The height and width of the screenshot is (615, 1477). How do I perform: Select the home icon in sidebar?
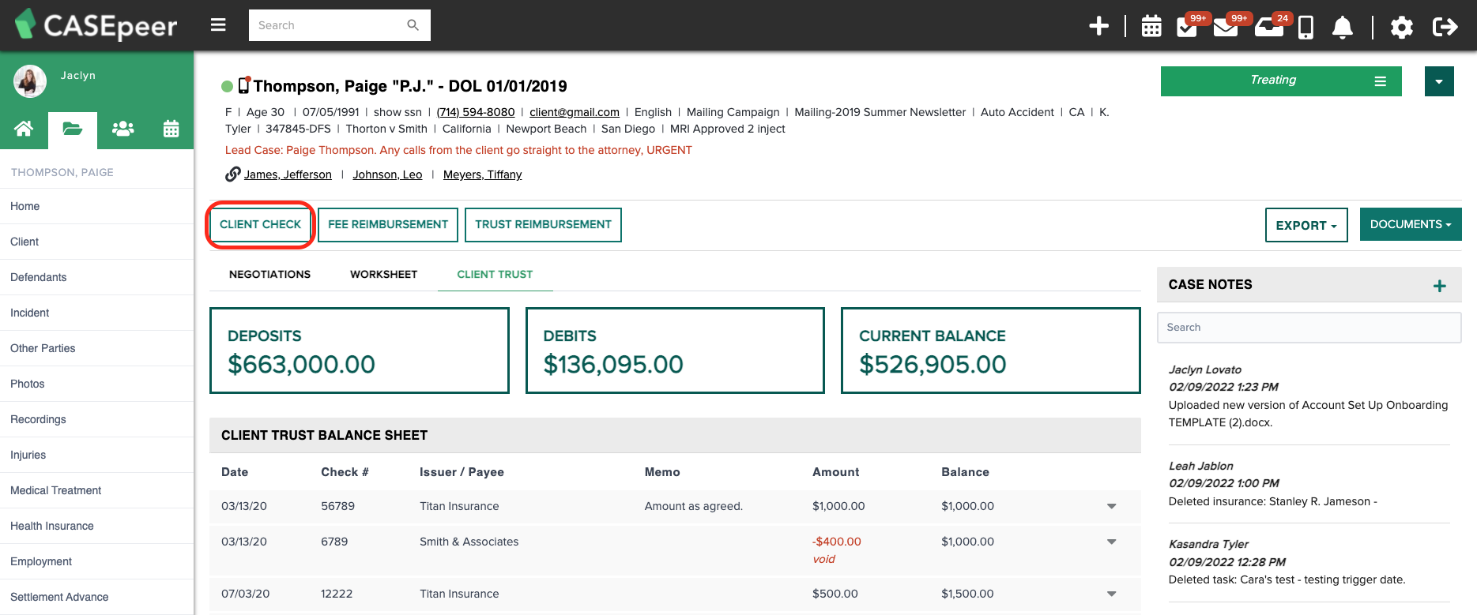[24, 129]
